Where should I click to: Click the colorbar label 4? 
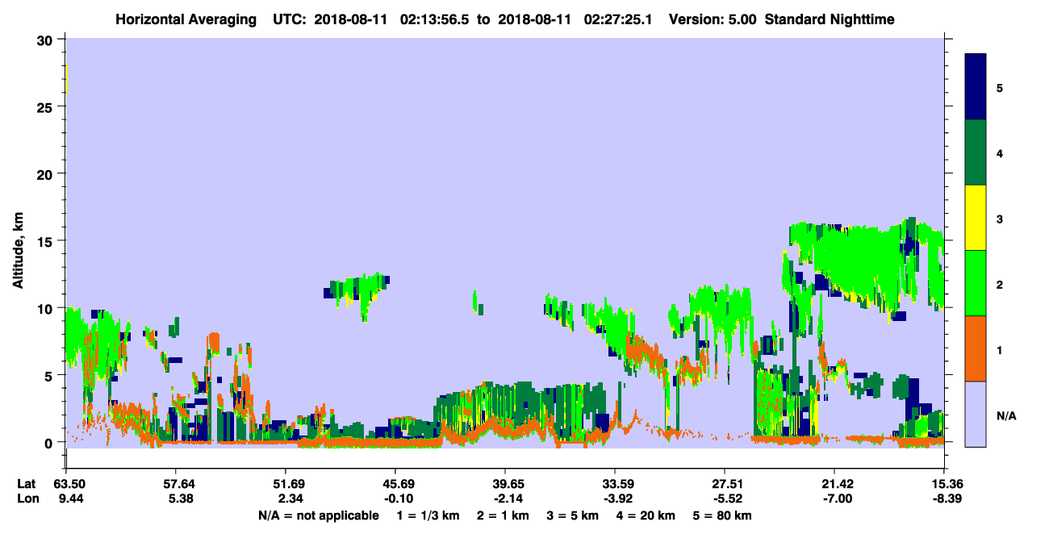[1000, 152]
